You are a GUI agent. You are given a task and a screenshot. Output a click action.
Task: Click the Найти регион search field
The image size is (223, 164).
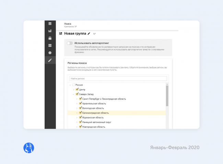pos(118,79)
